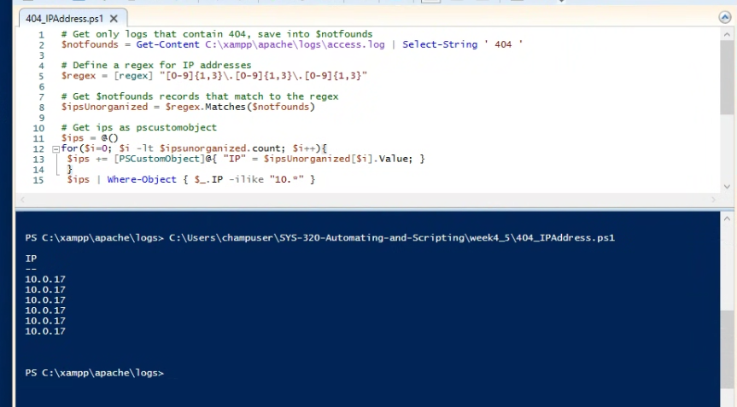Click the script editor scroll up arrow
Viewport: 737px width, 407px height.
coord(726,36)
